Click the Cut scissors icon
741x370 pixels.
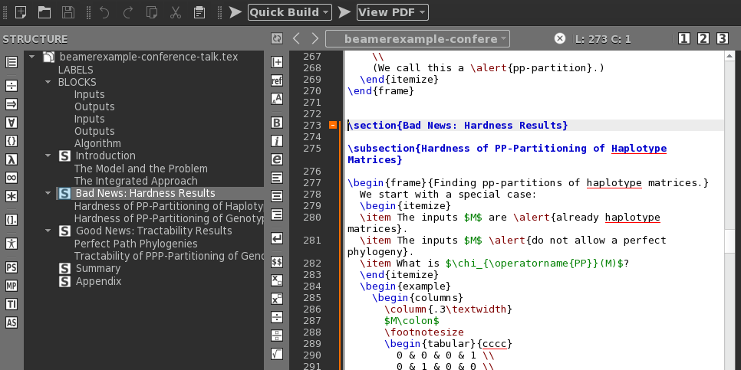tap(175, 12)
